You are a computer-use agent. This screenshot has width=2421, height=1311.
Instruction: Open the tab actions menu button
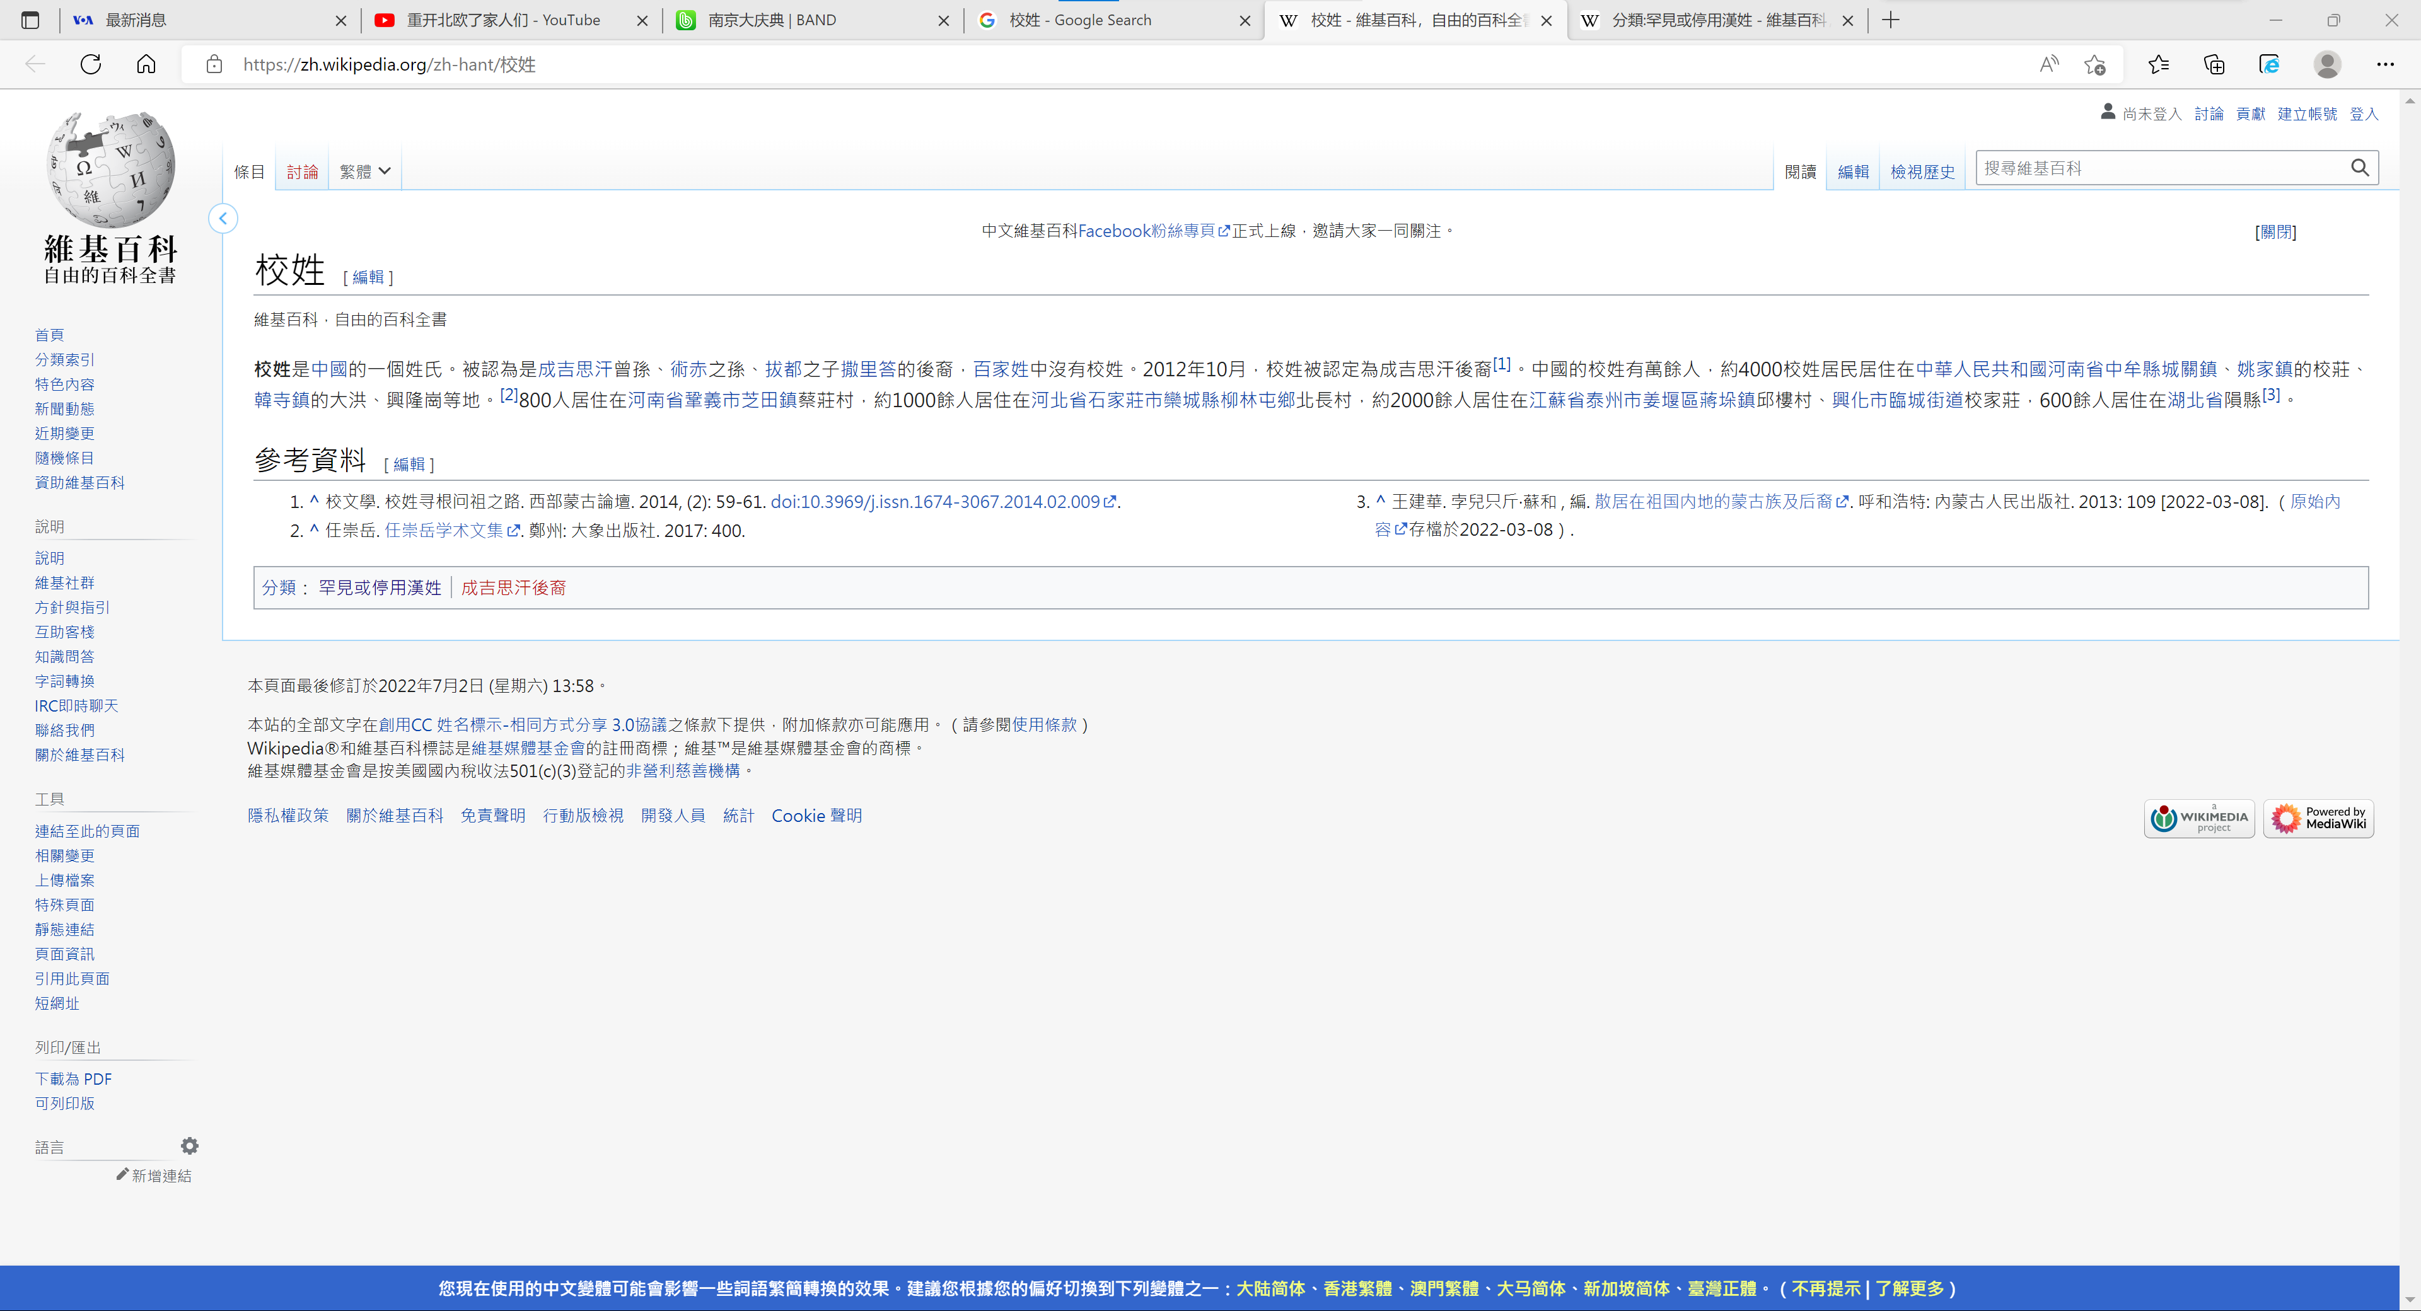coord(30,20)
